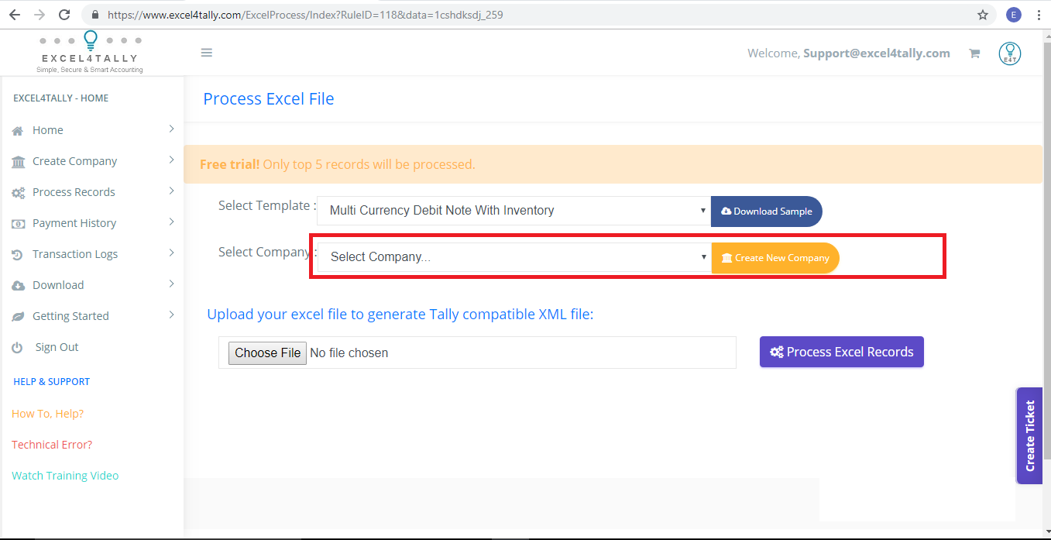Click the Payment History money icon
This screenshot has width=1051, height=540.
click(18, 224)
